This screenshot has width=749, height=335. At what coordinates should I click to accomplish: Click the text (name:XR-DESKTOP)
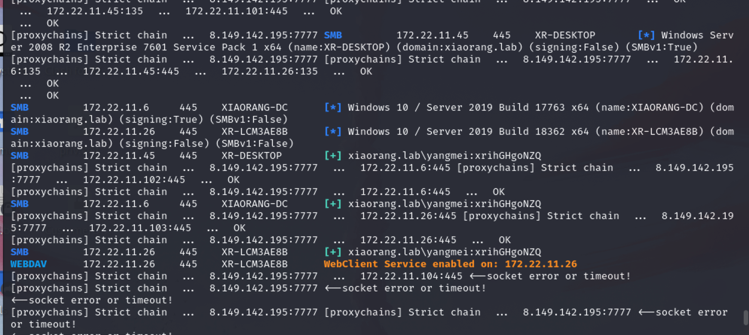coord(339,47)
